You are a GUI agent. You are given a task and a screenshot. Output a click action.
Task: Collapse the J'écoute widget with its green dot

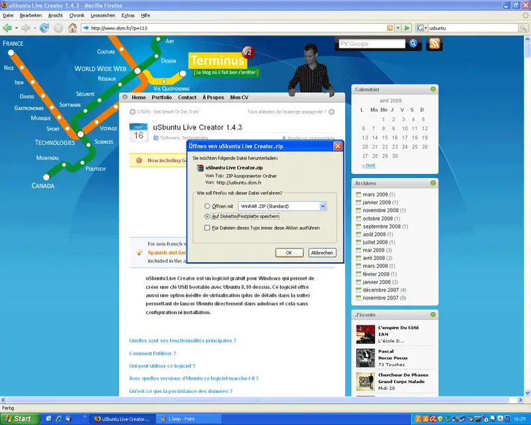coord(433,315)
